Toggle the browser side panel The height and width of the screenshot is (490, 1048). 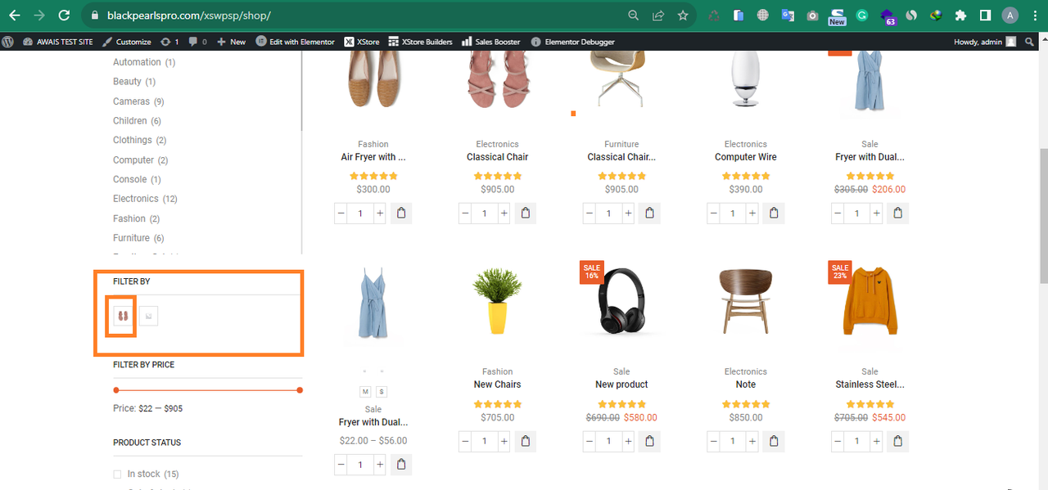coord(985,16)
